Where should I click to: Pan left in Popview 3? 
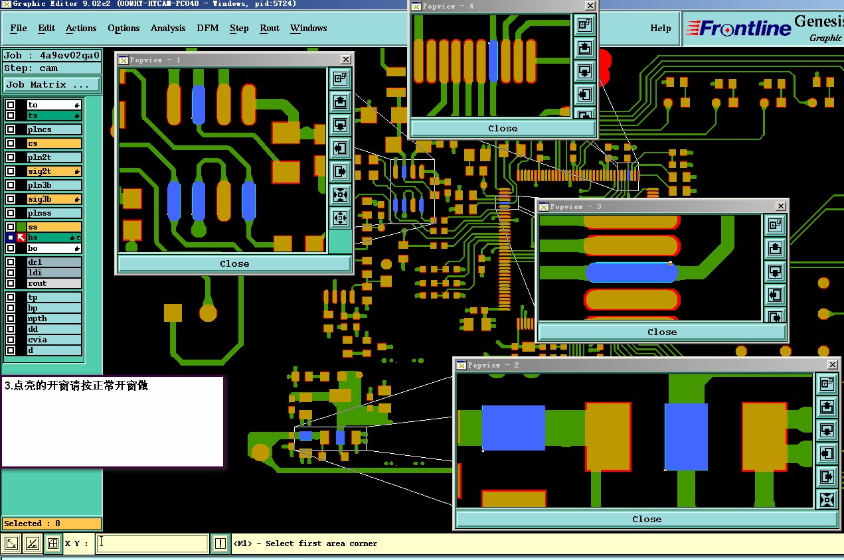point(775,295)
